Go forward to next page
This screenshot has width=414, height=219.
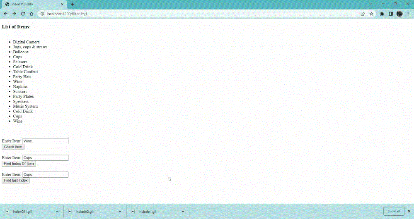(14, 14)
